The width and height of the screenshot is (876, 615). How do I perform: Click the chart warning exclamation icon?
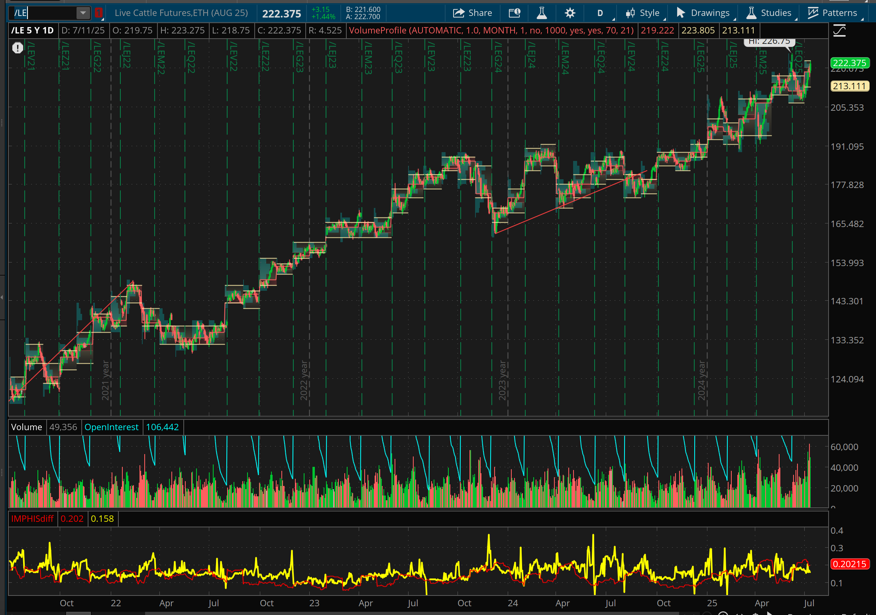tap(18, 48)
